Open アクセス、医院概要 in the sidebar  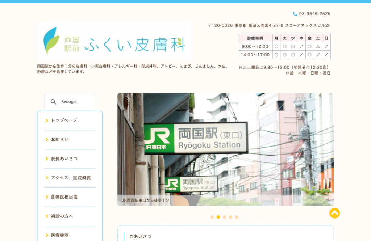70,178
